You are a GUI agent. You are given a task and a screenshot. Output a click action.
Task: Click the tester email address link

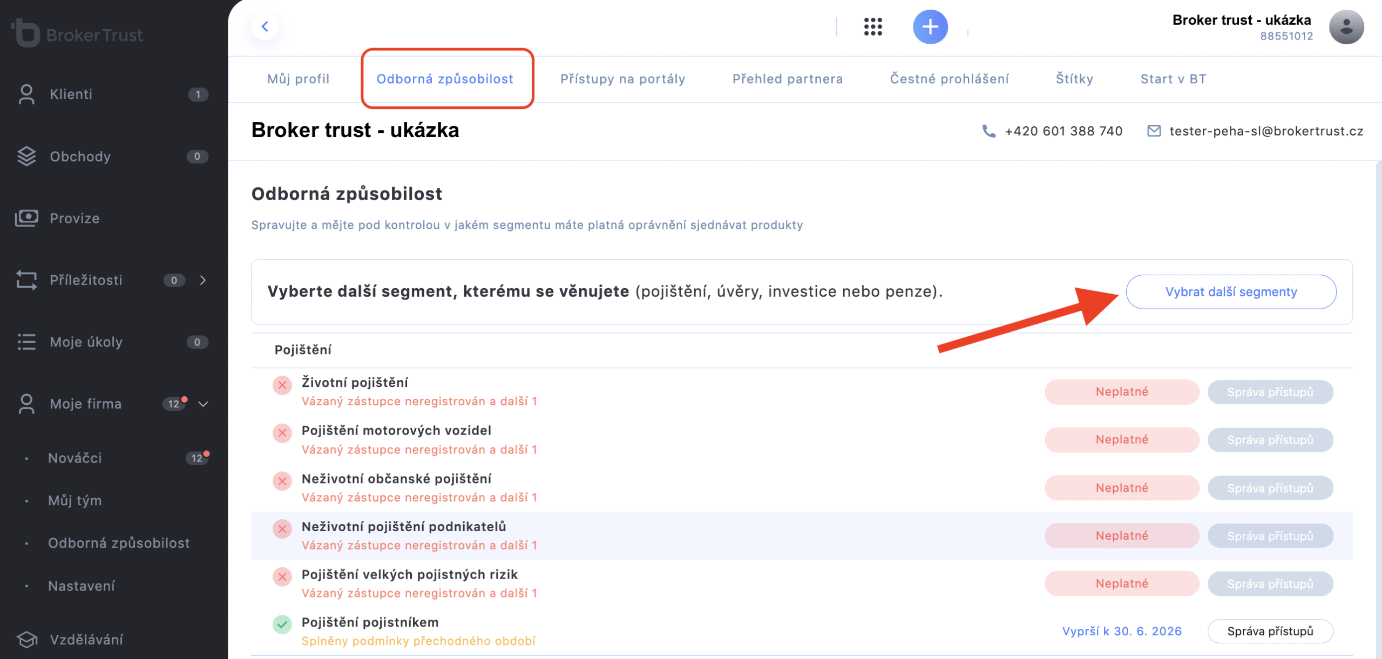[x=1266, y=131]
